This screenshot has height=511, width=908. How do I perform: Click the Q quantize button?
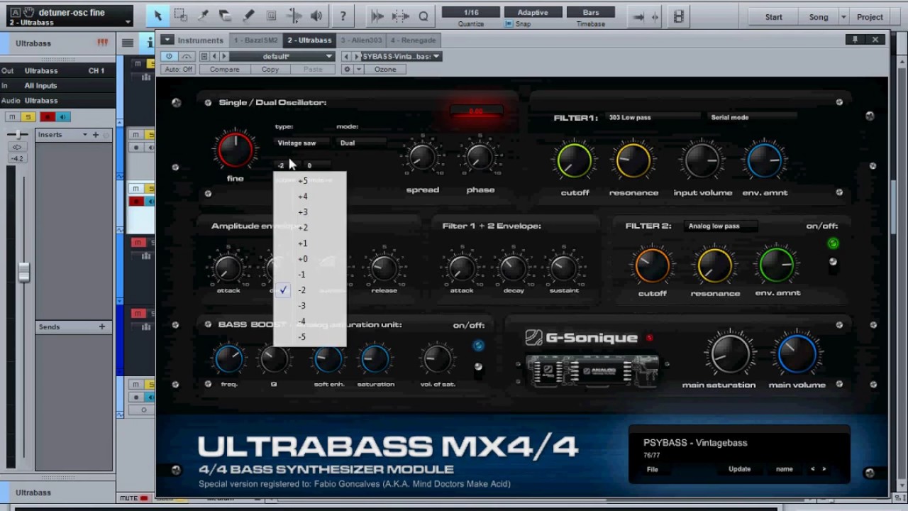point(423,16)
